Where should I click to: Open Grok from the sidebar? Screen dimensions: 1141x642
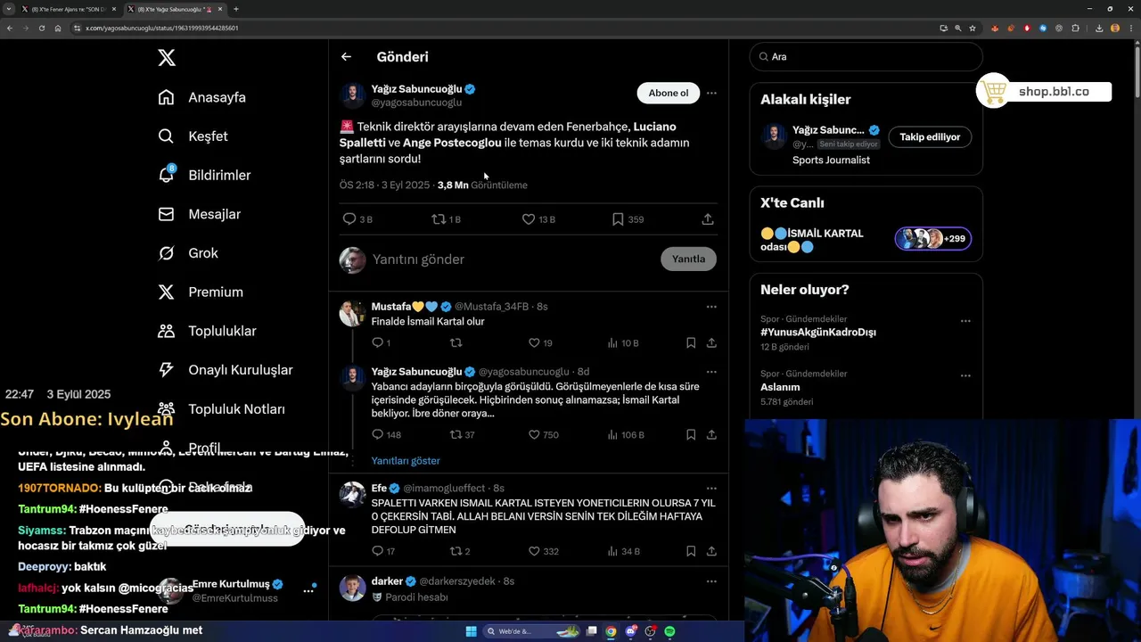click(187, 253)
